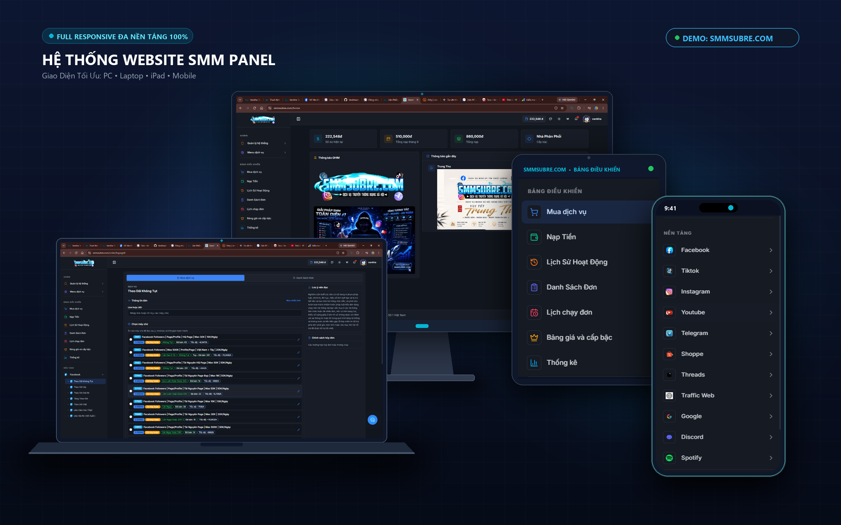Select server [1889] Max 30K radio button on laptop
The width and height of the screenshot is (841, 525).
coord(131,417)
